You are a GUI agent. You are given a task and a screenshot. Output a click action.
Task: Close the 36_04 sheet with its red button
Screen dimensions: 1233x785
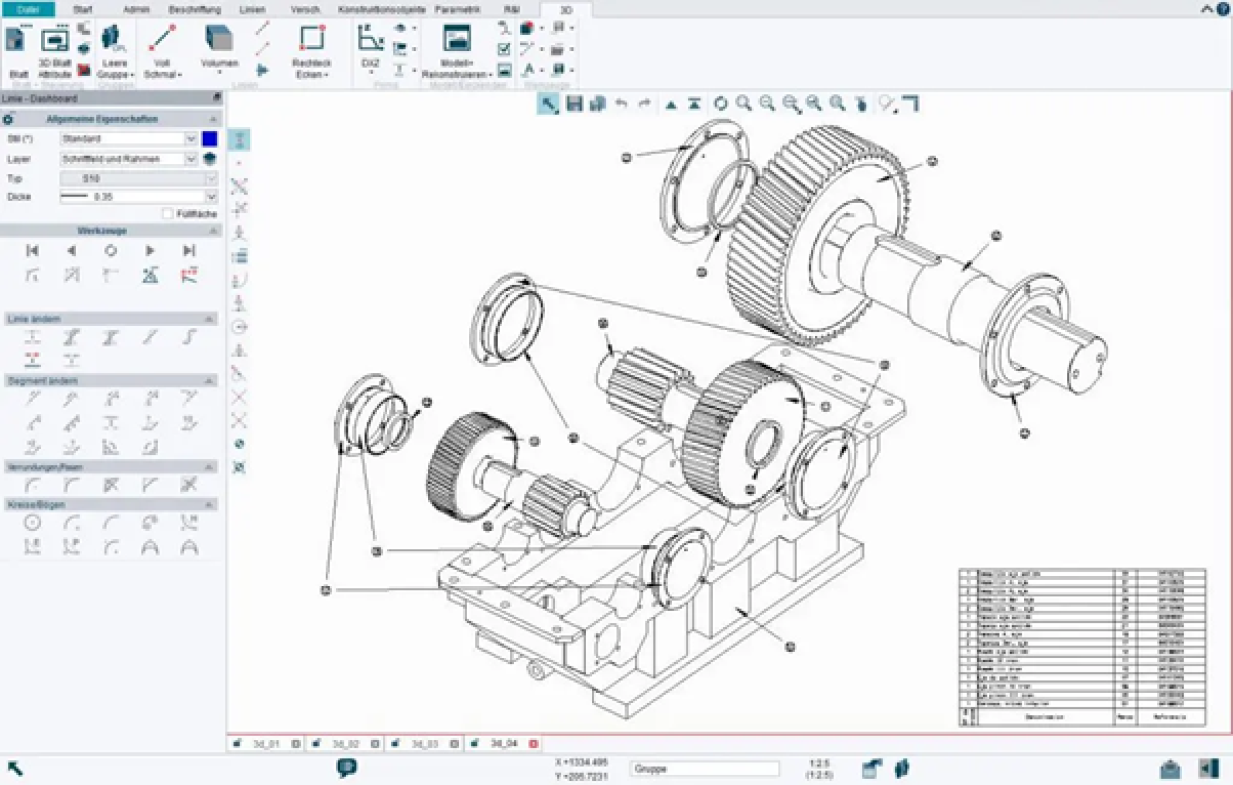pos(534,743)
